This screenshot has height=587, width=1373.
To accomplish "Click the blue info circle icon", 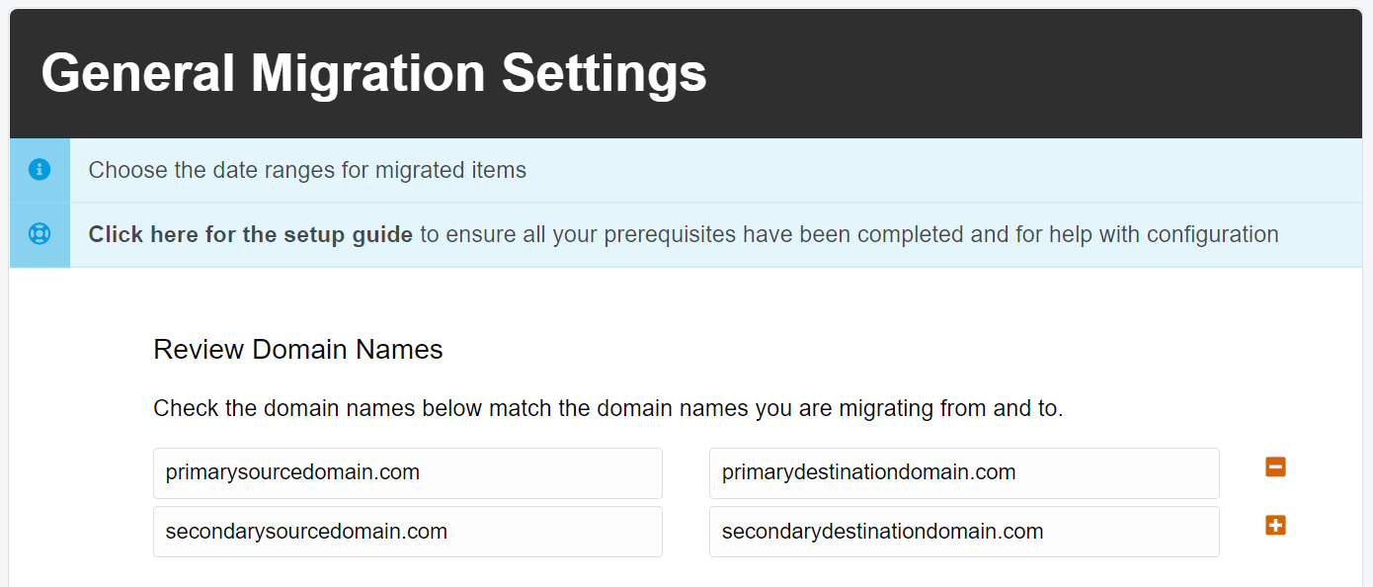I will tap(40, 170).
